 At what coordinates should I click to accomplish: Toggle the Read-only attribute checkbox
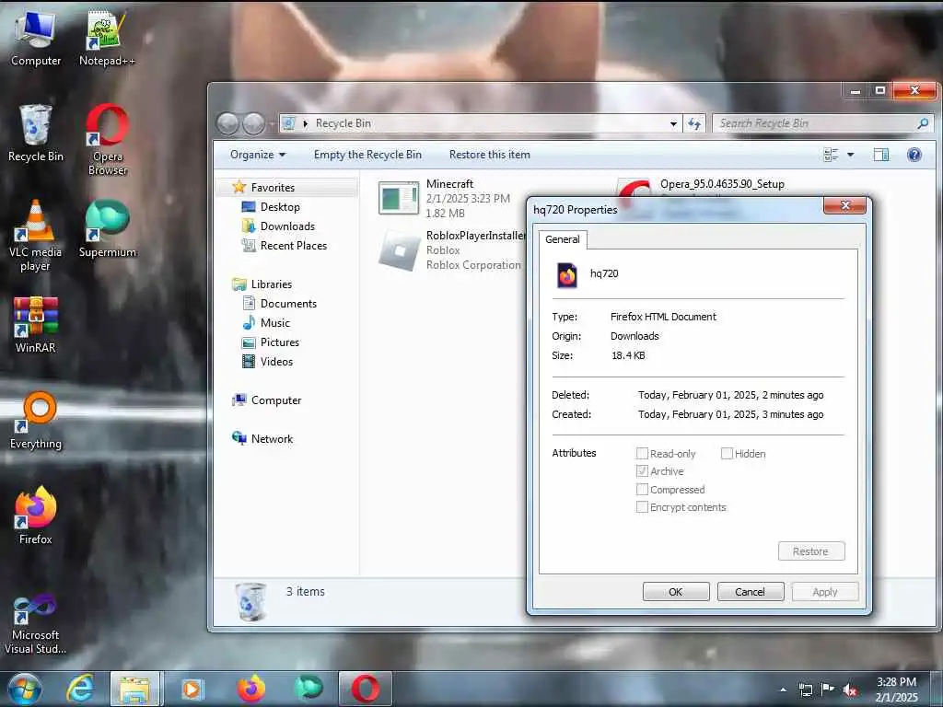642,453
